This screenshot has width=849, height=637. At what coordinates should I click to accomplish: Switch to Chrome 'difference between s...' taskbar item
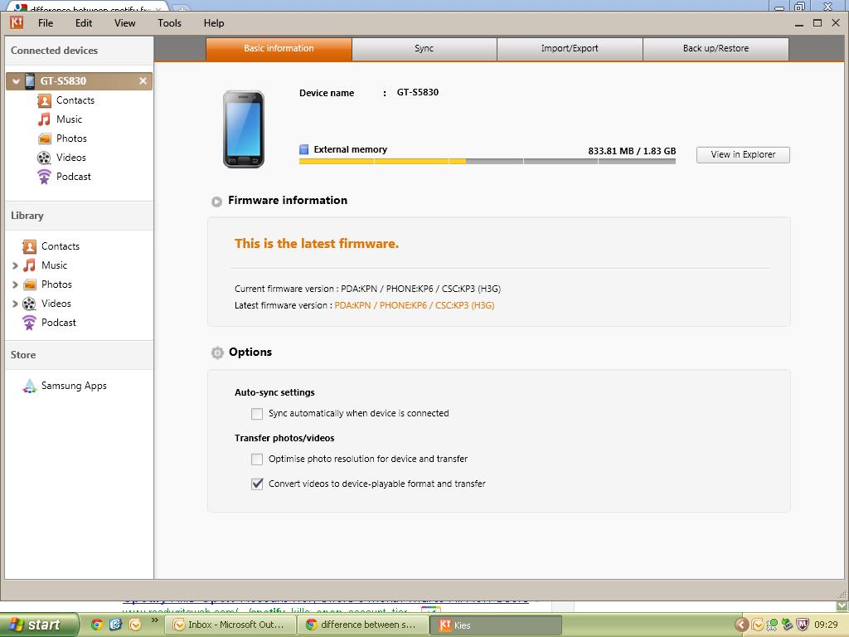(x=363, y=625)
